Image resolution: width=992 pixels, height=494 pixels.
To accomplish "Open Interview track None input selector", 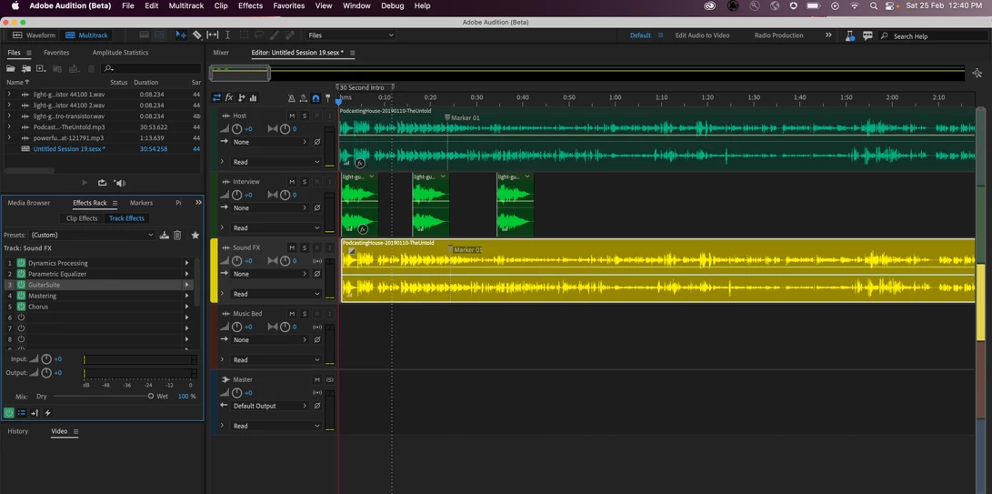I will click(269, 207).
